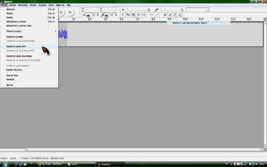Click the Redo arrow icon
267x167 pixels.
coord(157,15)
